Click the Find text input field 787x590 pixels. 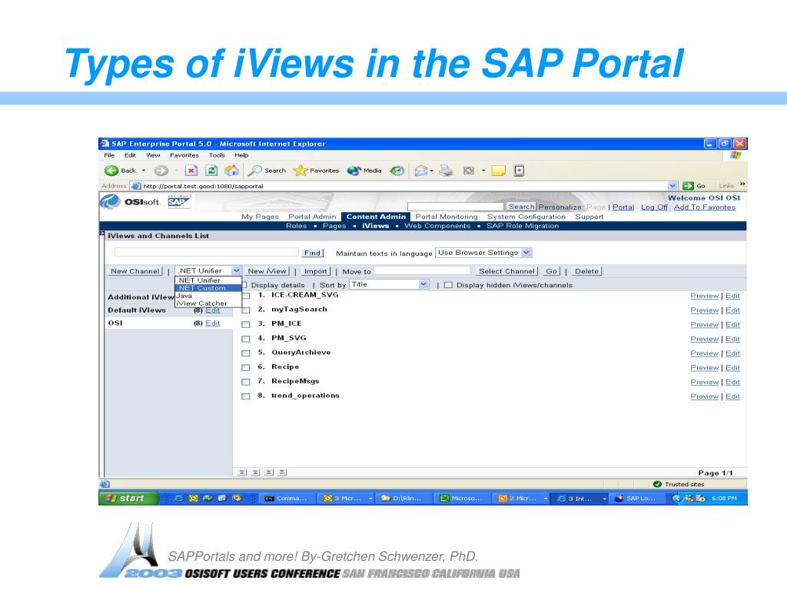click(206, 252)
